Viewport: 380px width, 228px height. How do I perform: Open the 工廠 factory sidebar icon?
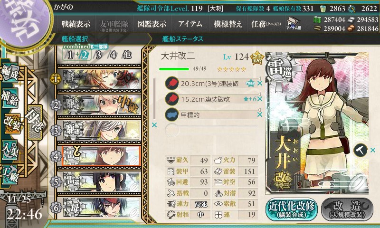[x=9, y=175]
